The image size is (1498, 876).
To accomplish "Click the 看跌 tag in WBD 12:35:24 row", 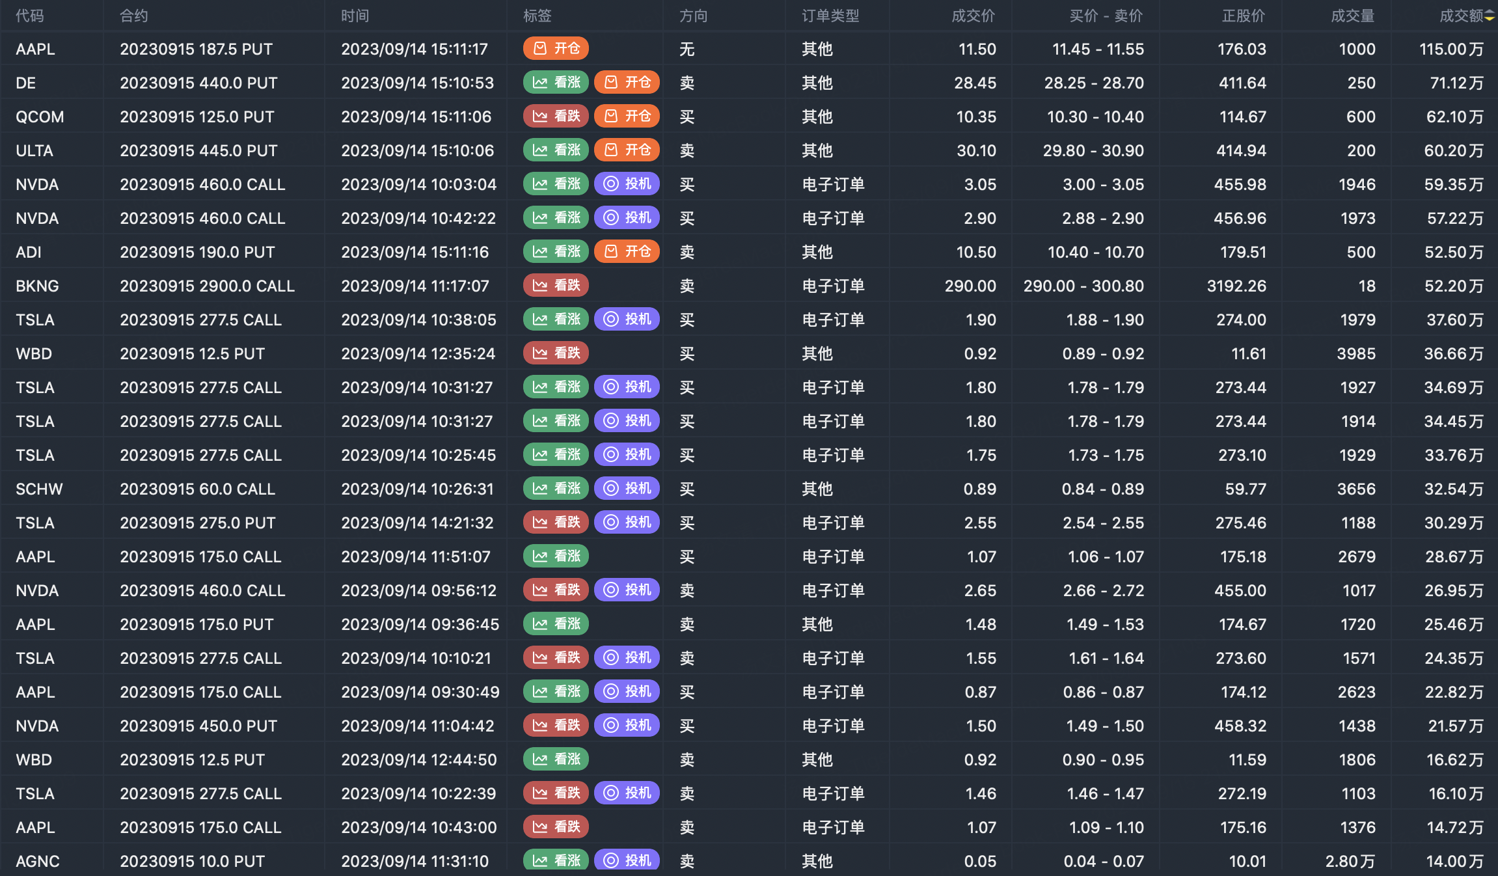I will [556, 353].
